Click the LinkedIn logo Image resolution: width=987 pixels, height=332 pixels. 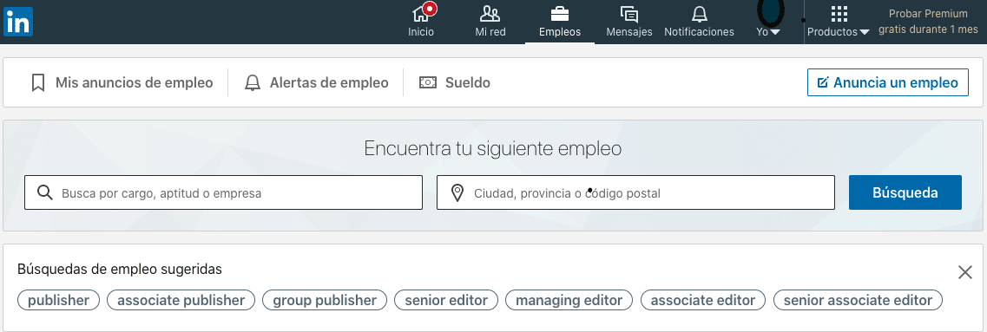pyautogui.click(x=17, y=22)
